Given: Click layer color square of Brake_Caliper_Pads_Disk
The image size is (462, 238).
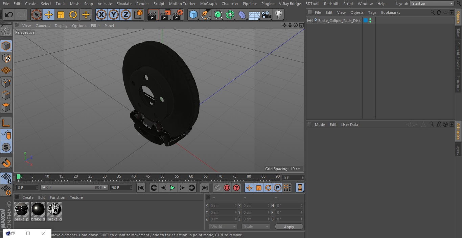Looking at the screenshot, I should click(366, 21).
